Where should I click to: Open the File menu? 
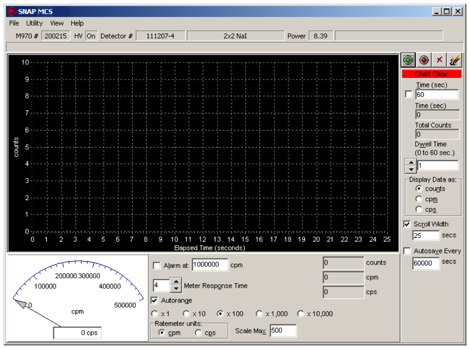coord(14,23)
